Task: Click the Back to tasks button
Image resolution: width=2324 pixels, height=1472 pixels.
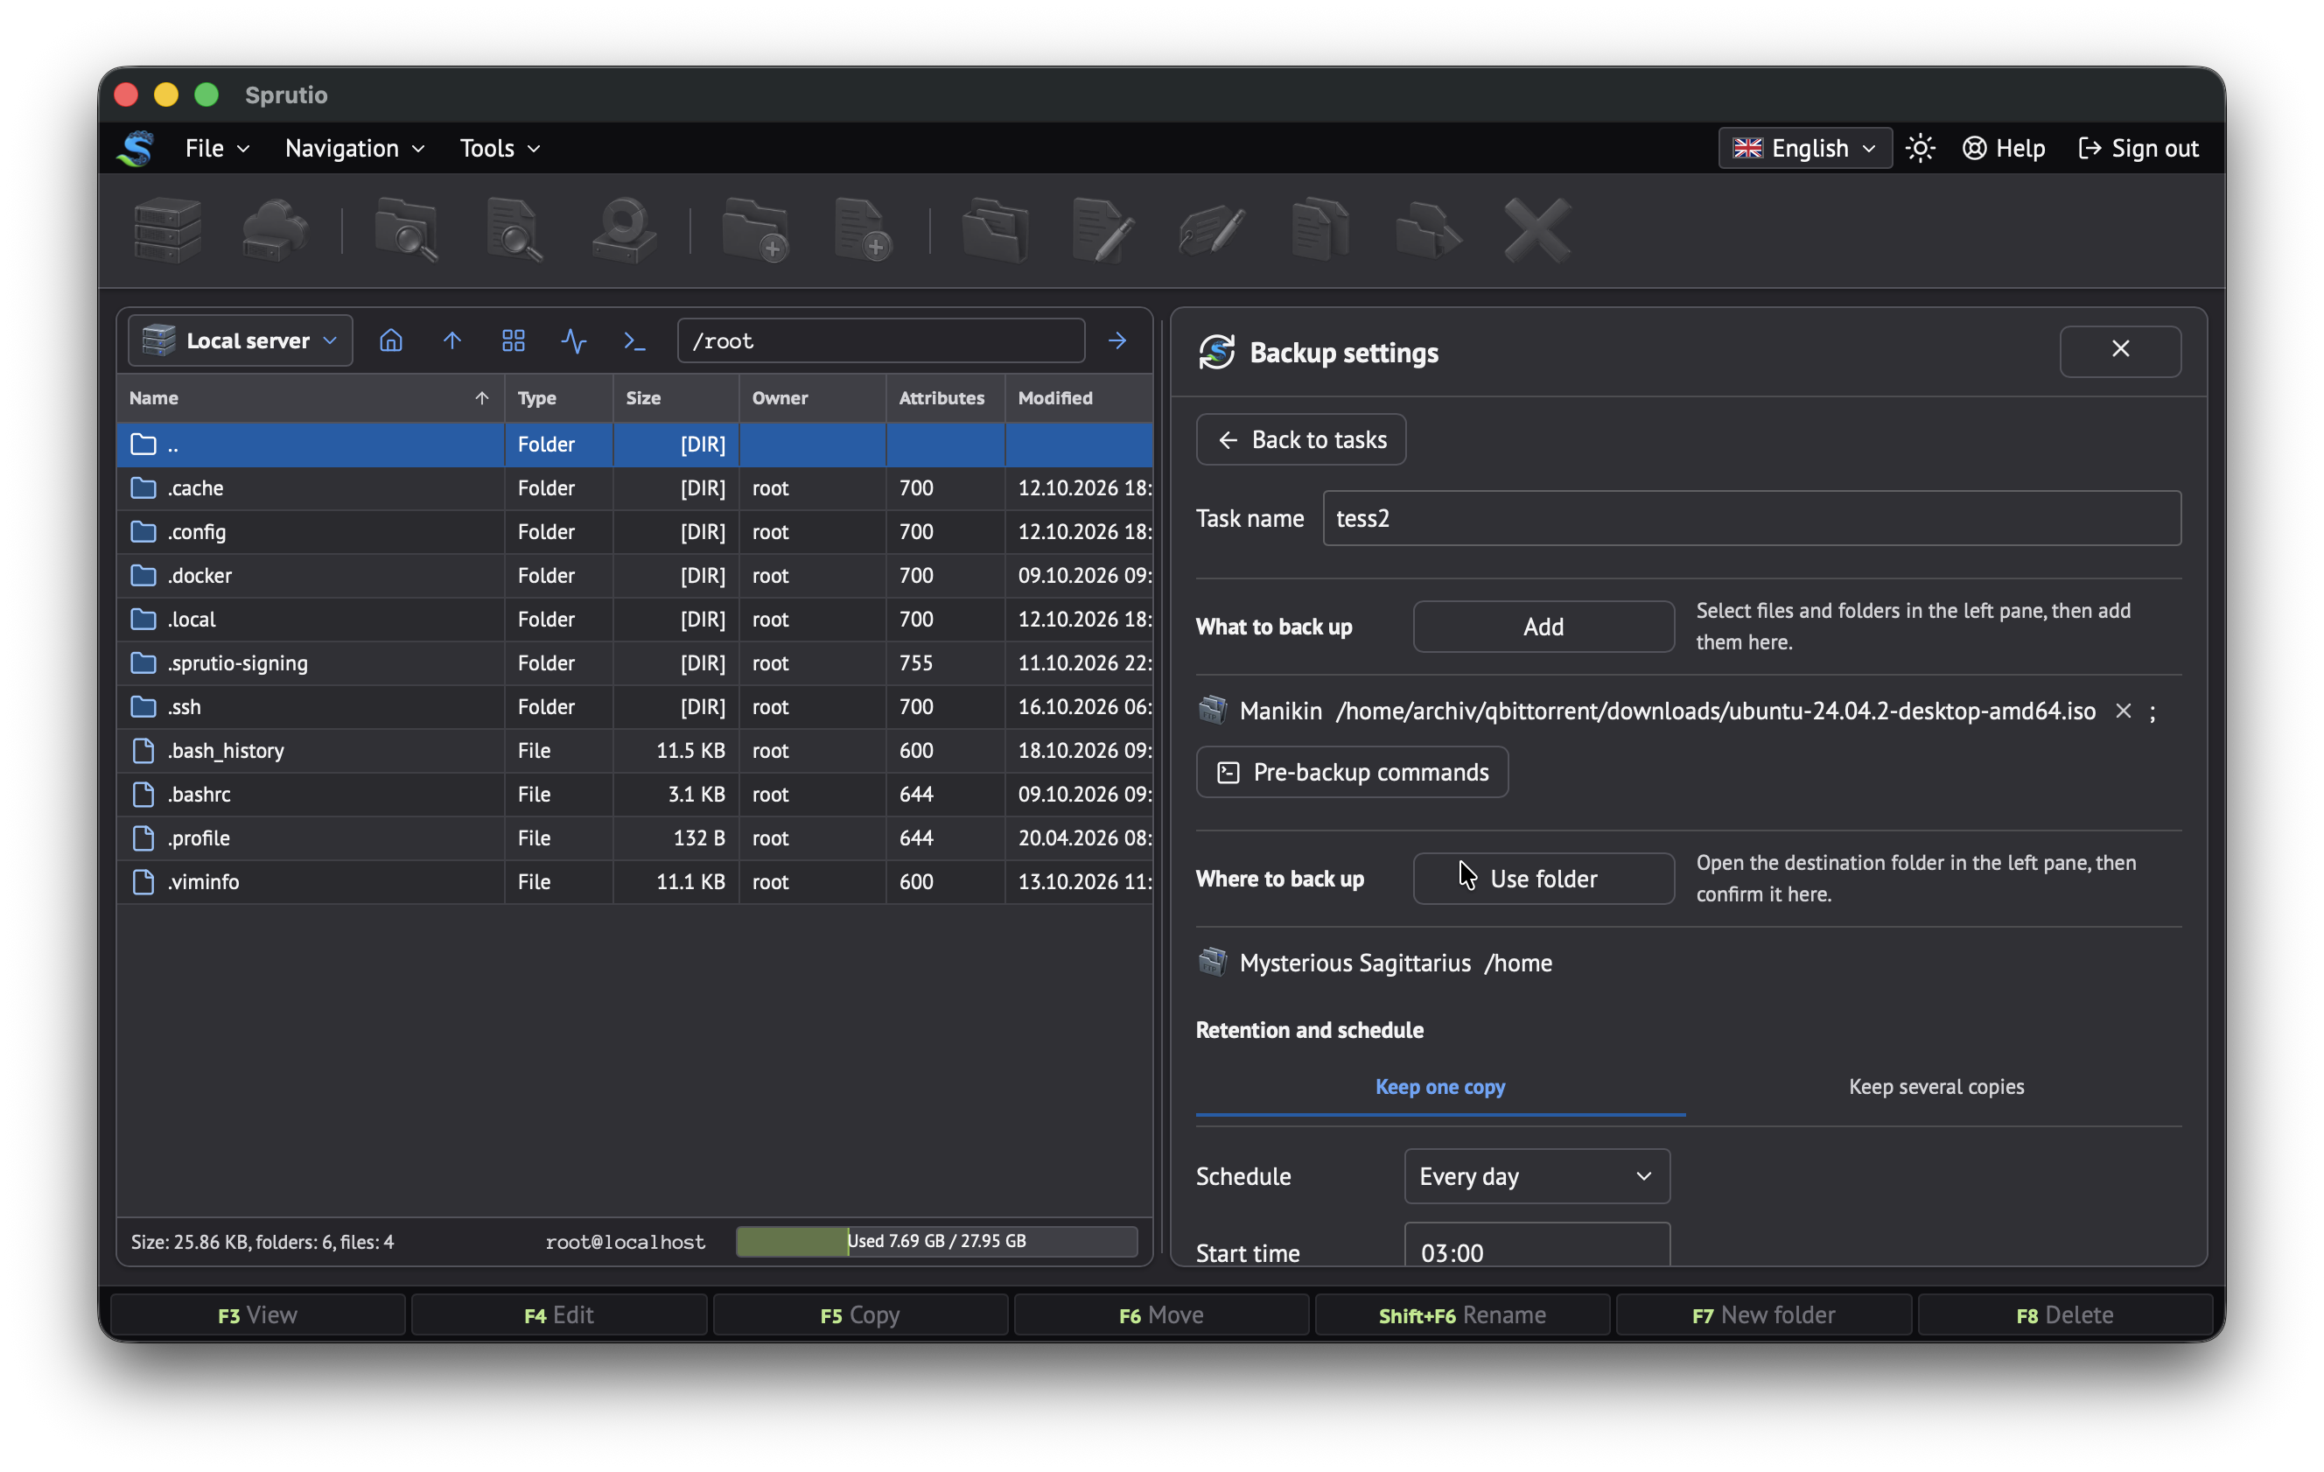Action: 1301,439
